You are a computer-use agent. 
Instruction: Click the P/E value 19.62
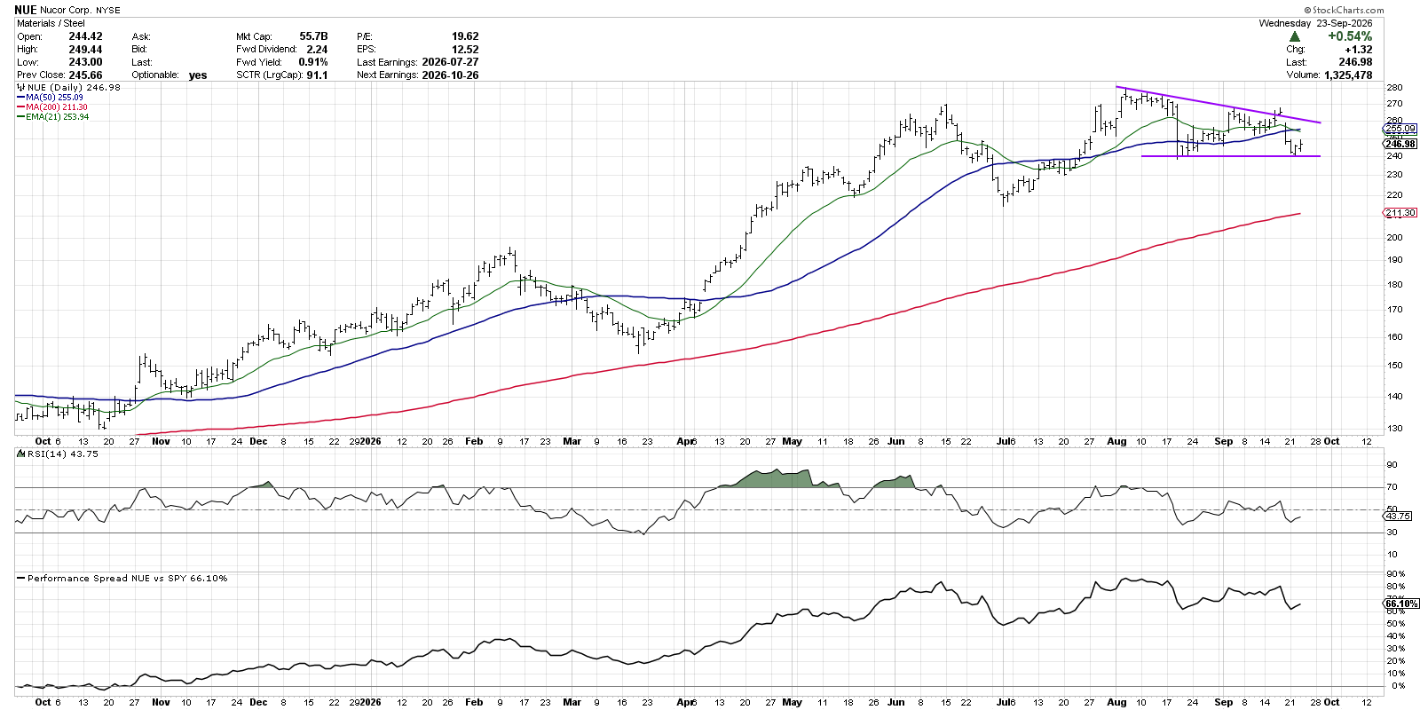[465, 36]
